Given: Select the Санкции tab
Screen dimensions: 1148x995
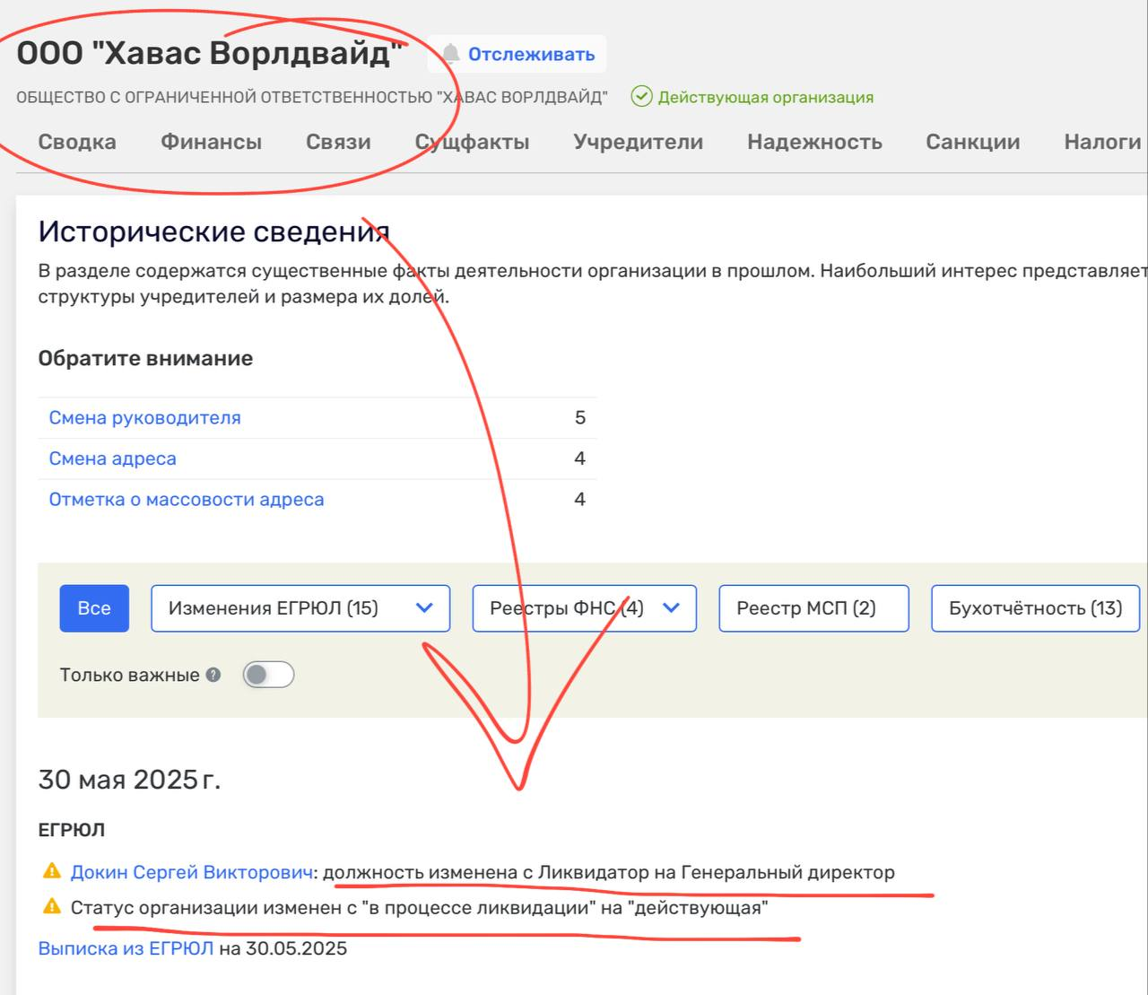Looking at the screenshot, I should (972, 142).
